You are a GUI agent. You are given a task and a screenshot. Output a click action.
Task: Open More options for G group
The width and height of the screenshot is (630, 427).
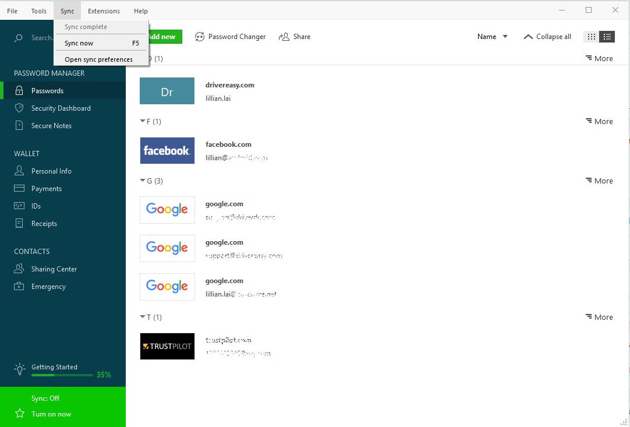599,181
